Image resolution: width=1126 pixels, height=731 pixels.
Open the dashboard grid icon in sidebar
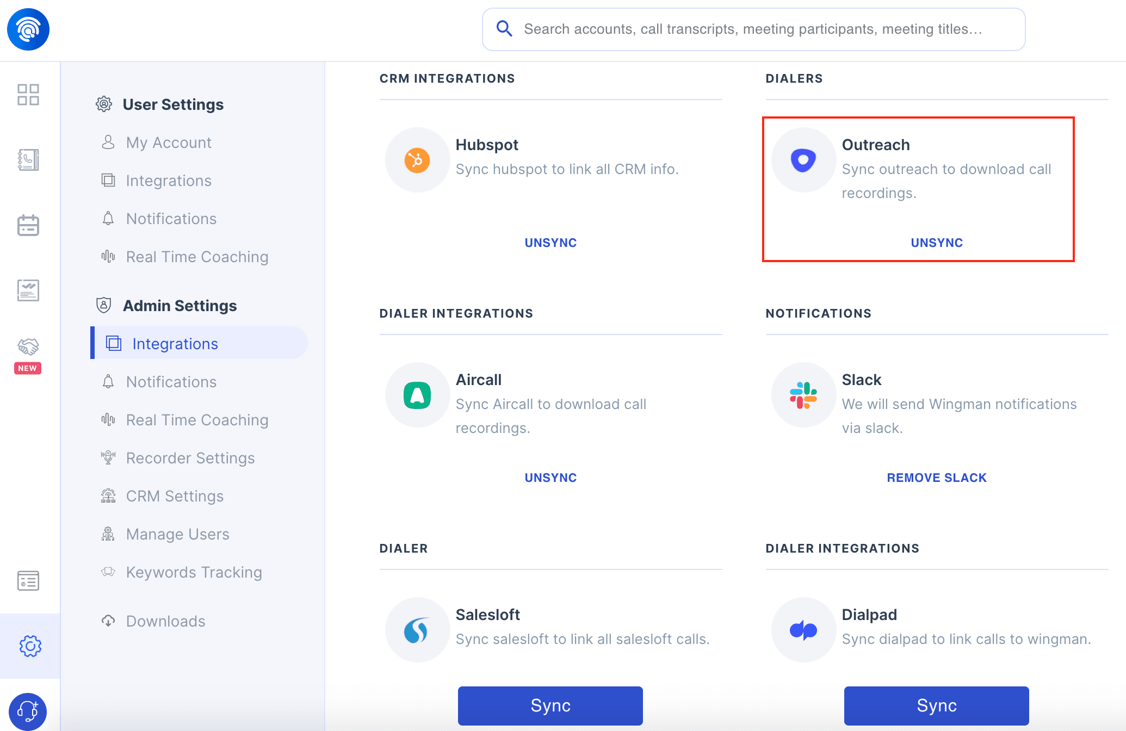click(x=28, y=95)
